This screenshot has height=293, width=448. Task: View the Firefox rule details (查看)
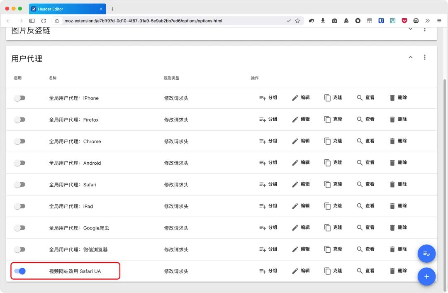point(366,120)
